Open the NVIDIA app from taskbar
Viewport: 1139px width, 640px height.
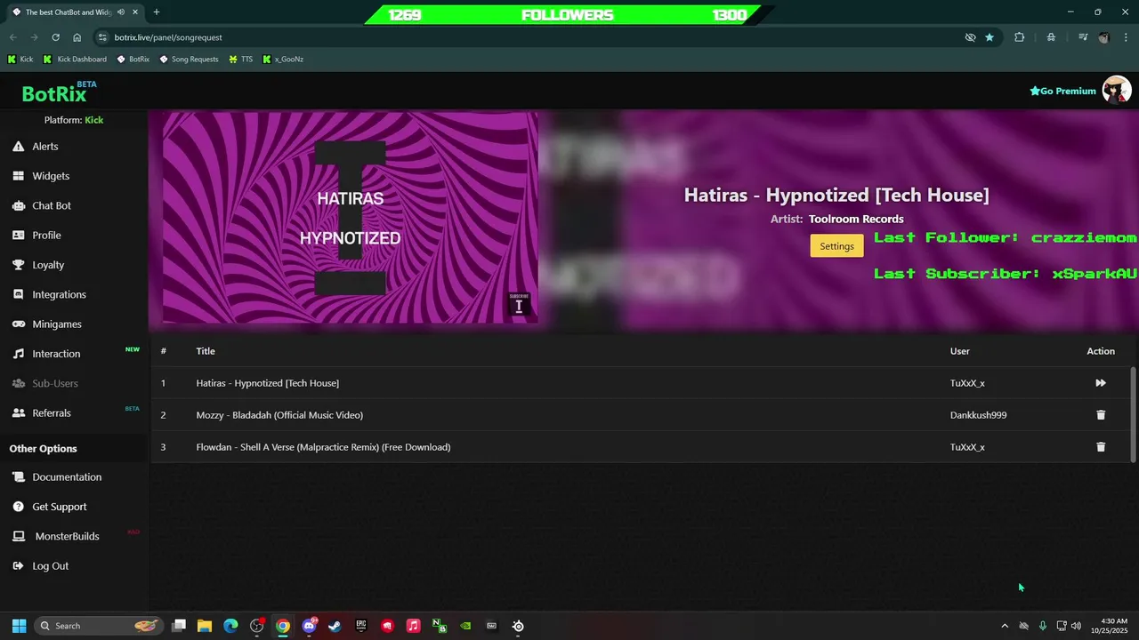[x=465, y=626]
